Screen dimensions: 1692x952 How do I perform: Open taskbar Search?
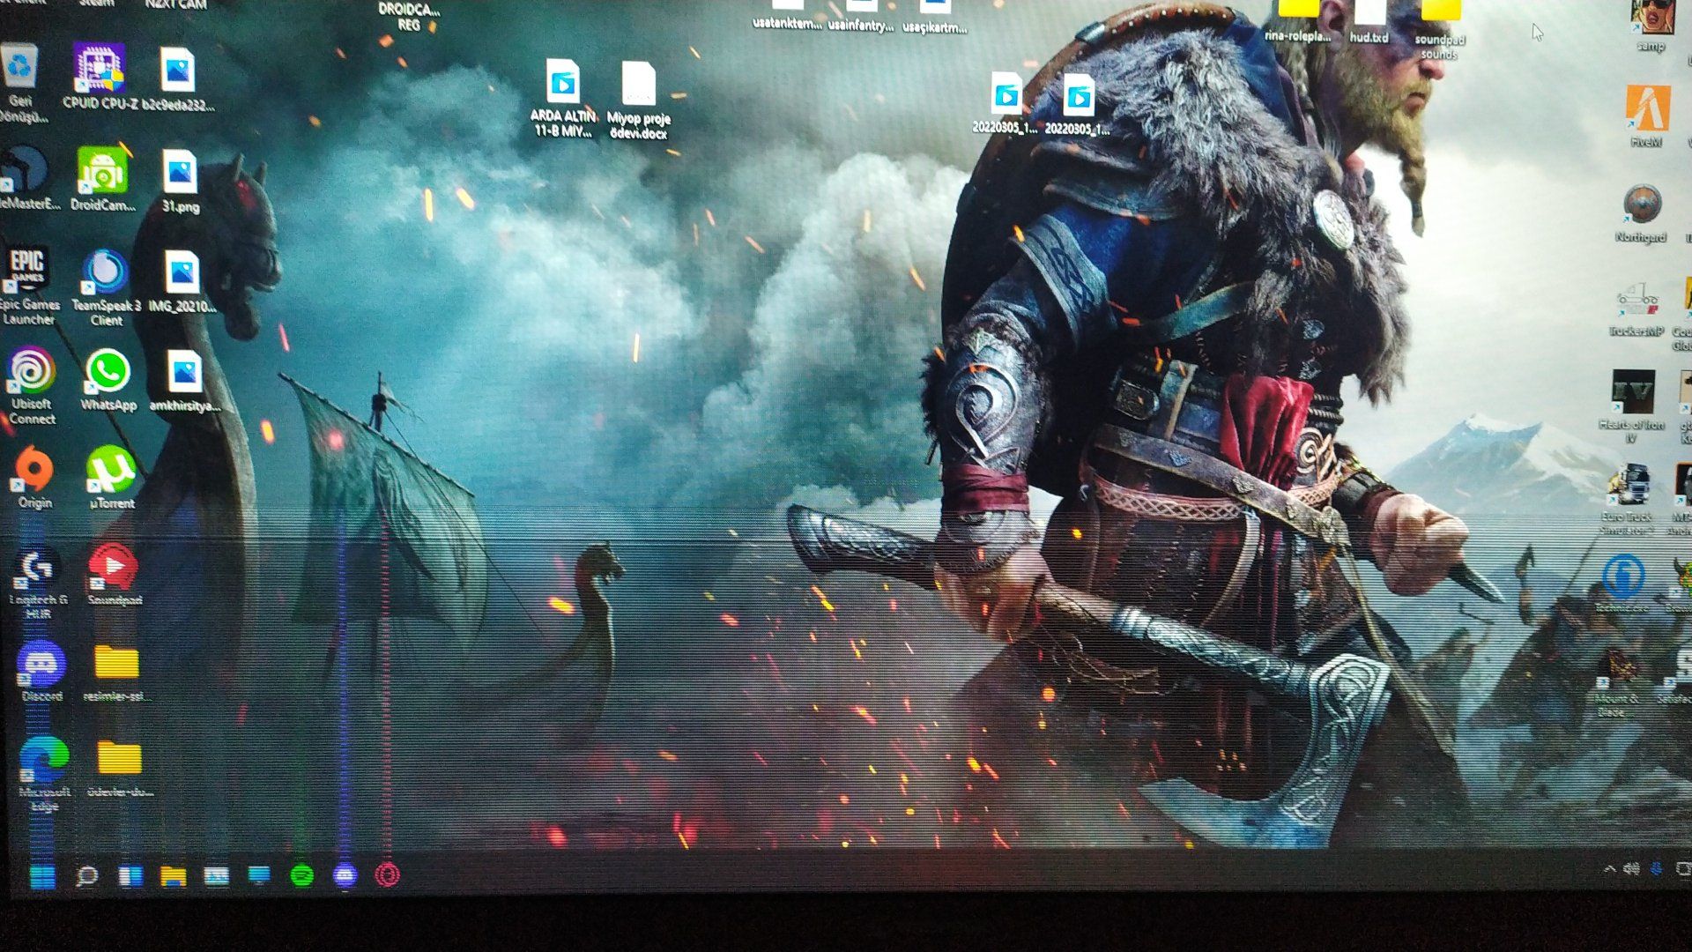pos(86,876)
